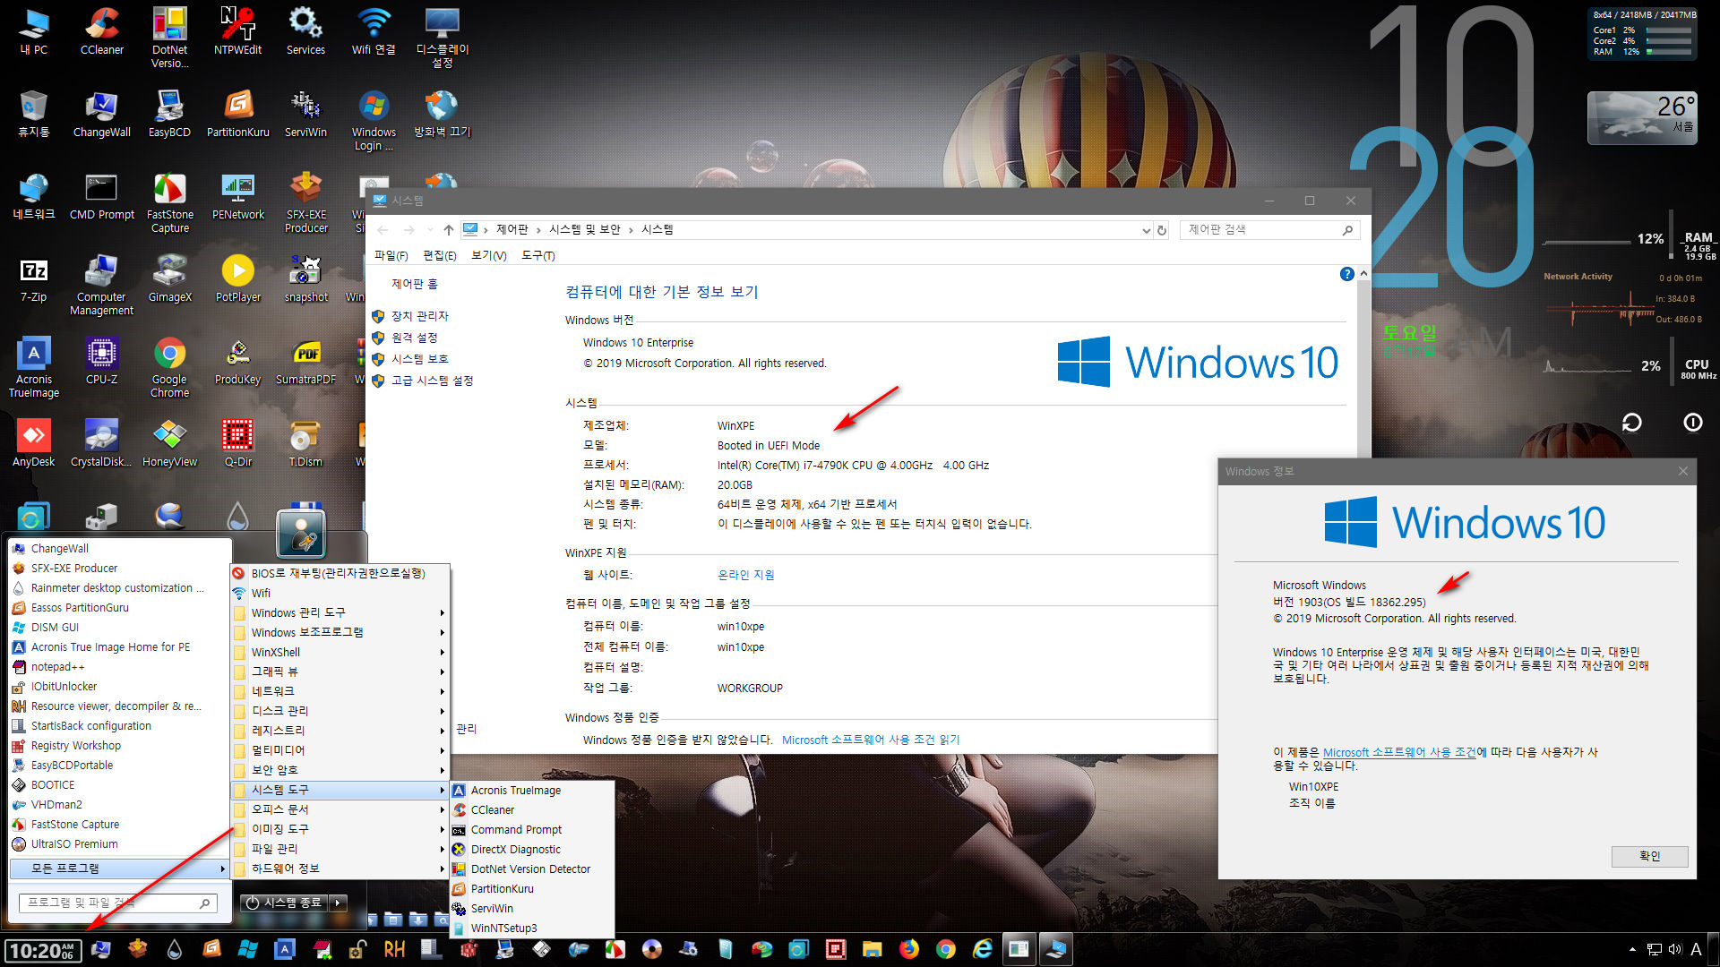The height and width of the screenshot is (967, 1720).
Task: Select Command Prompt in system tools submenu
Action: coord(532,830)
